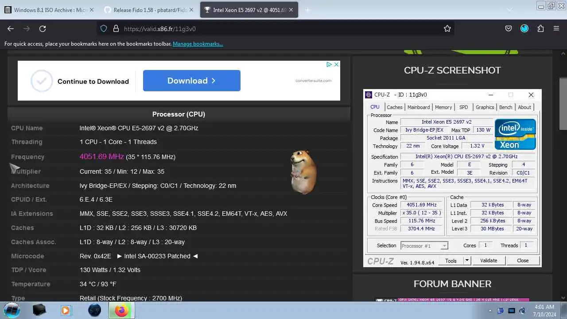
Task: Click the 130 Watts / 1.32 Volts value
Action: point(110,270)
